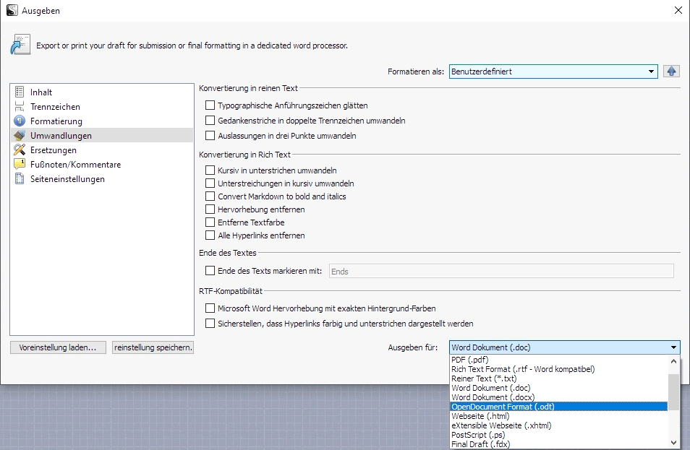Viewport: 690px width, 450px height.
Task: Click the Trennzeichen separator icon
Action: [x=20, y=106]
